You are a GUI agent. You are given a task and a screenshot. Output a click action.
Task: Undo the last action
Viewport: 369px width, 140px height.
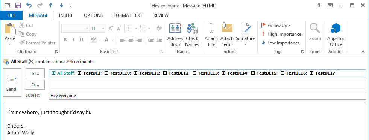pos(29,5)
